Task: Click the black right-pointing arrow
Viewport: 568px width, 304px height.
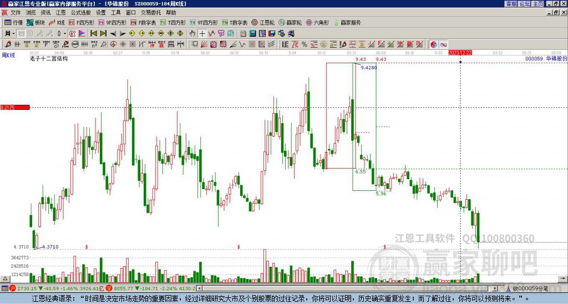Action: pyautogui.click(x=123, y=33)
